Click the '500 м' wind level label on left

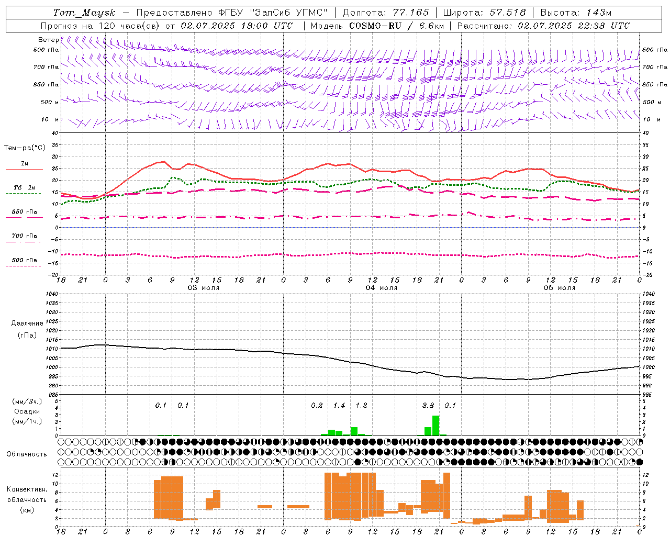50,102
